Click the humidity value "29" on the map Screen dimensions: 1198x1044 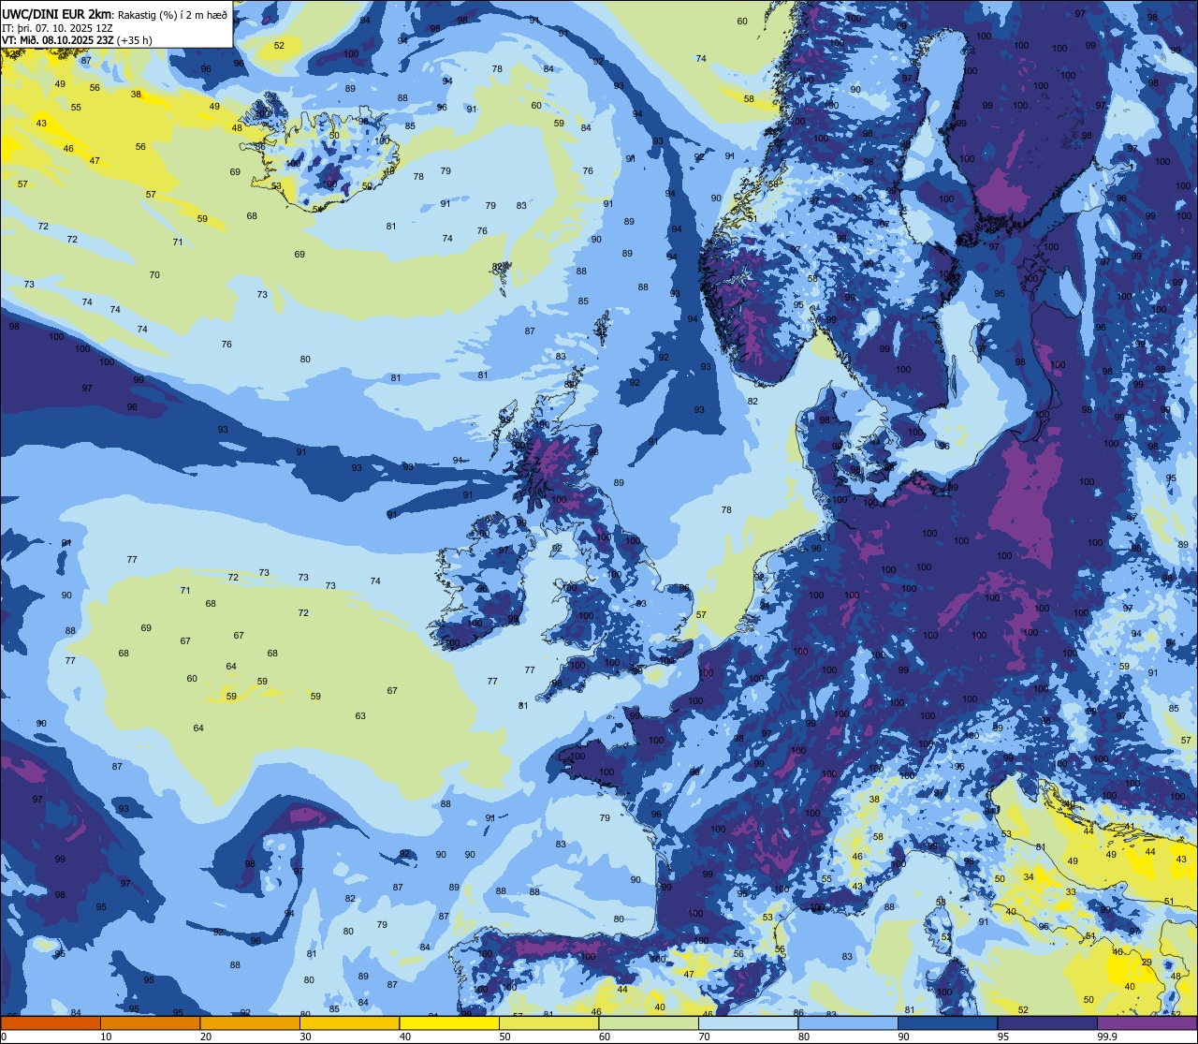pos(1147,963)
